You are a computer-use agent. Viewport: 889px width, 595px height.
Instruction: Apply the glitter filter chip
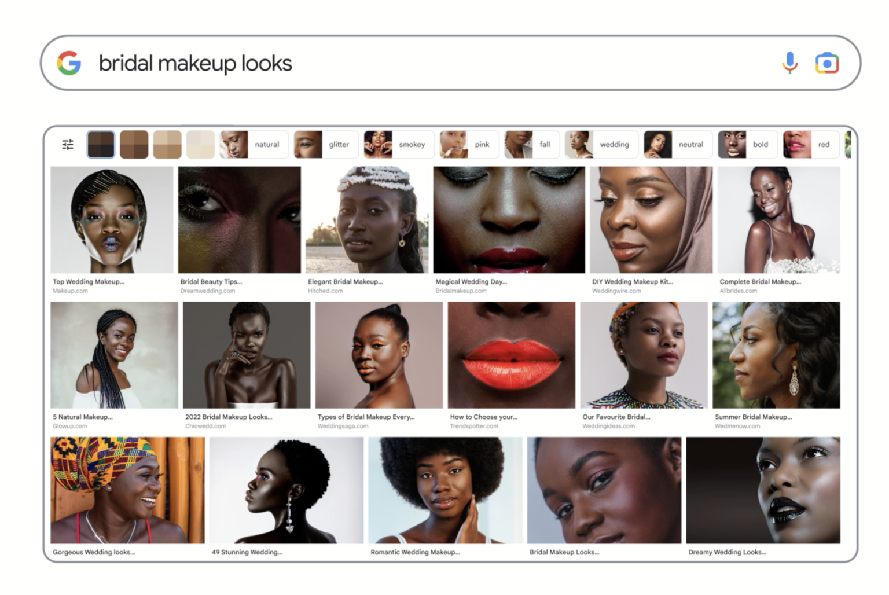tap(326, 145)
